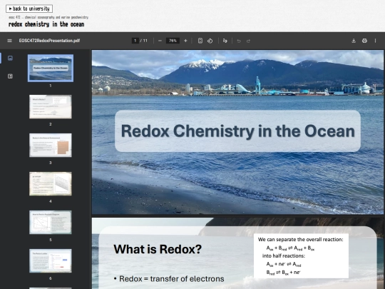Select the page 6 thumbnail
385x289 pixels.
51,260
